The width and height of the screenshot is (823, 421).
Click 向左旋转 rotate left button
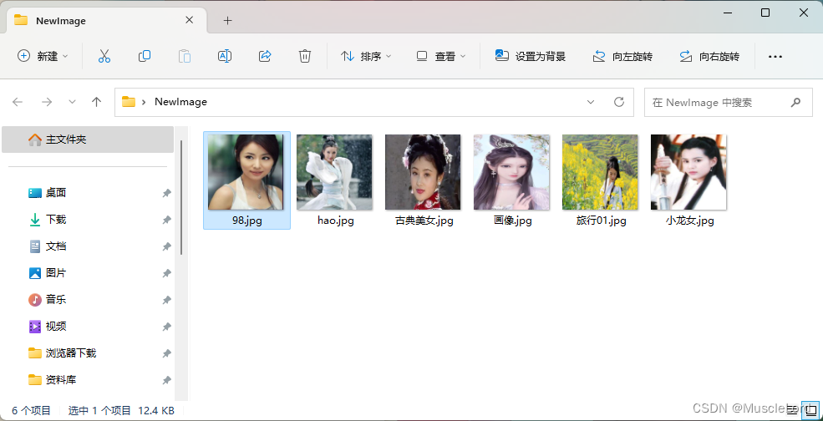[x=622, y=56]
